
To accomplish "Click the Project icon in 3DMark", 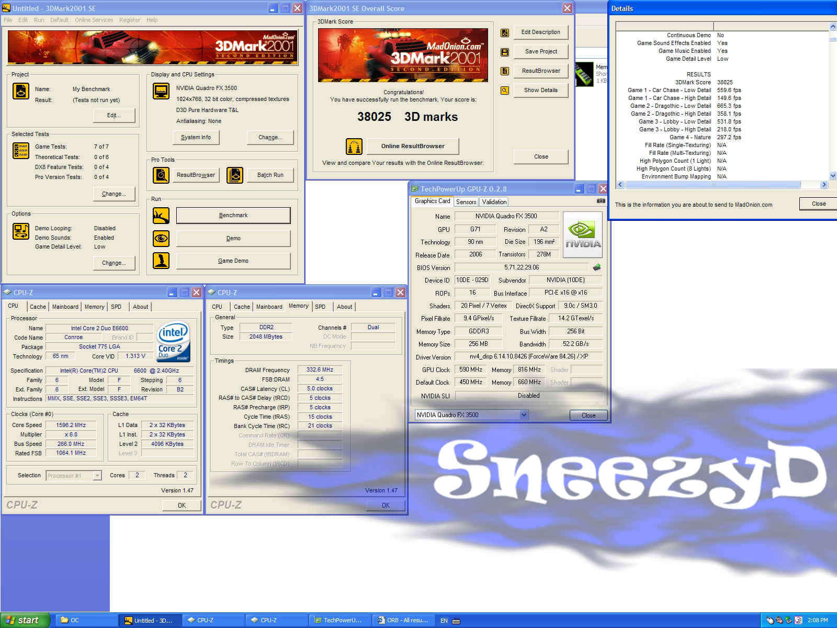I will 21,91.
